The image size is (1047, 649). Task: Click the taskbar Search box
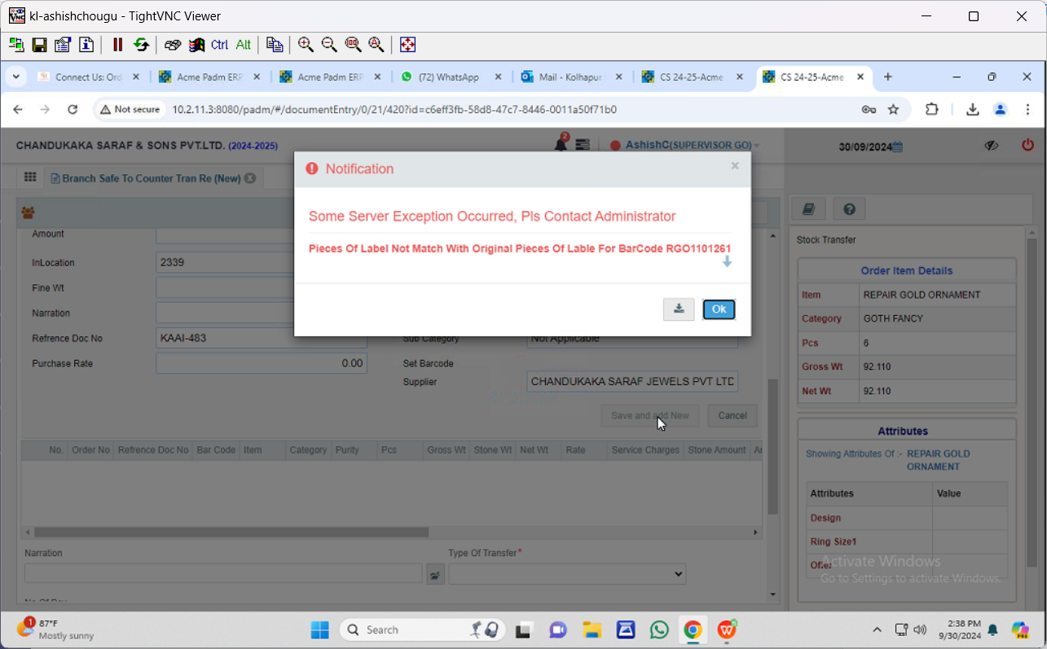(421, 629)
